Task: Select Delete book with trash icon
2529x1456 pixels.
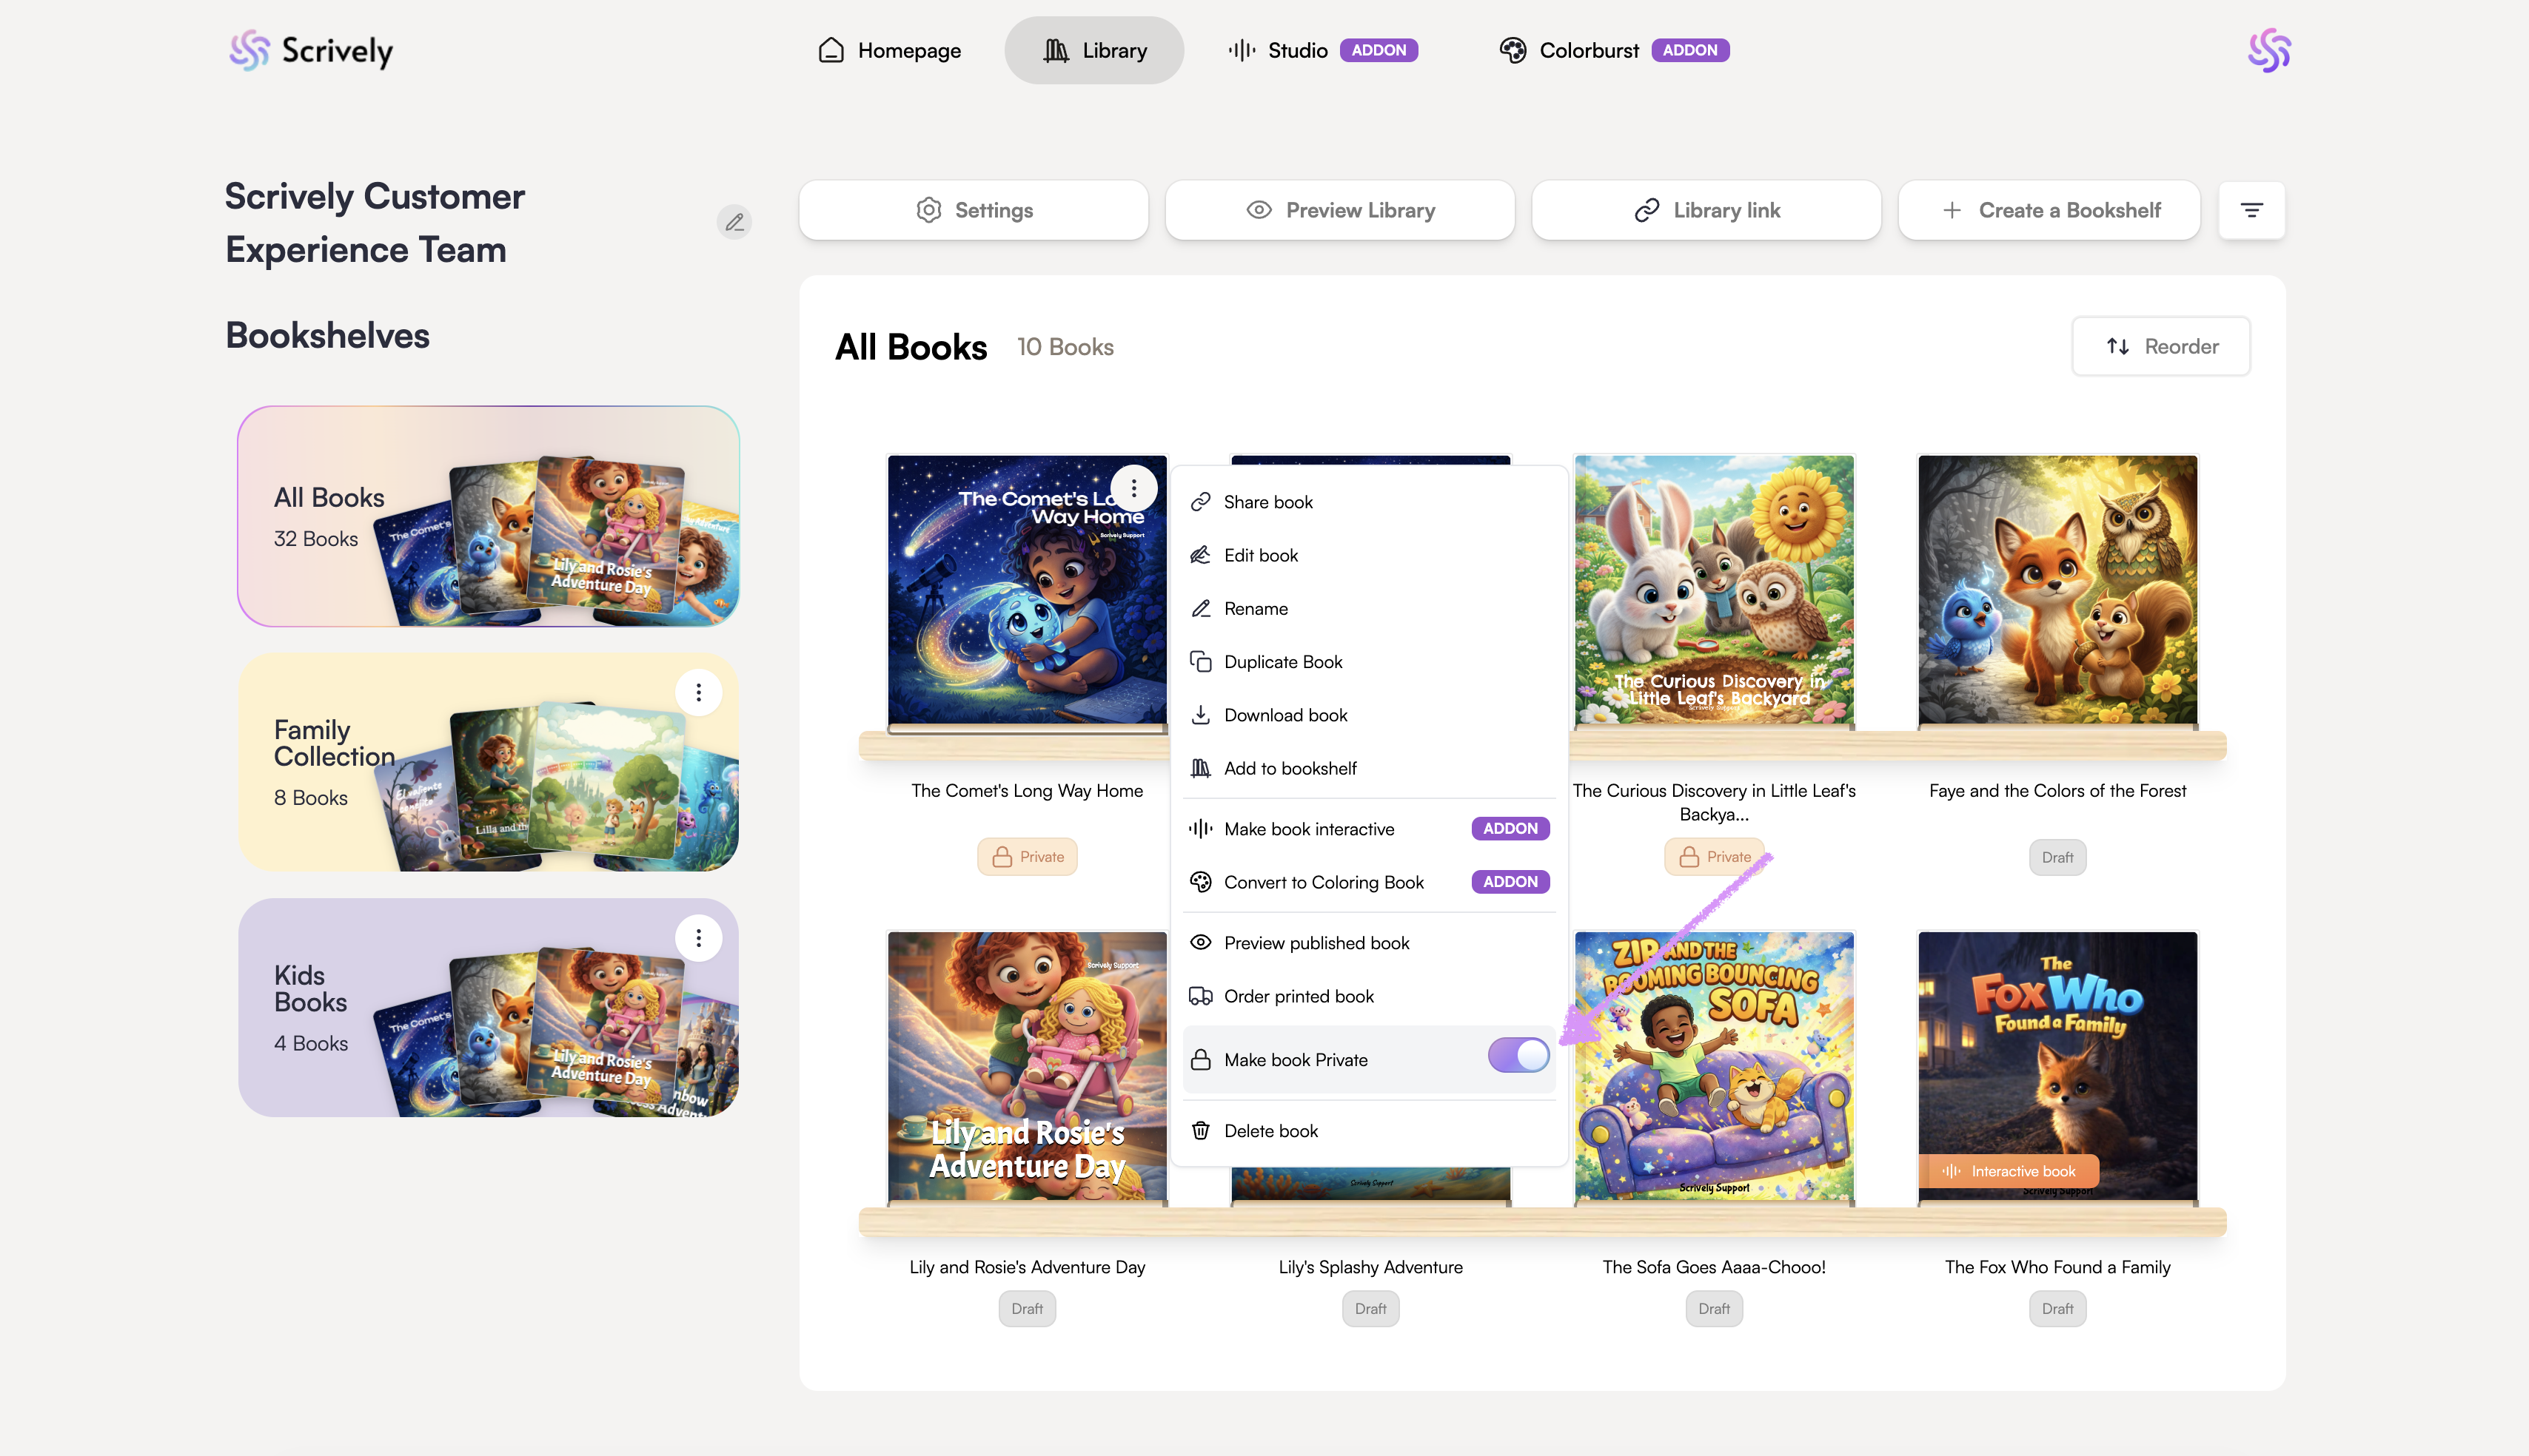Action: point(1270,1131)
